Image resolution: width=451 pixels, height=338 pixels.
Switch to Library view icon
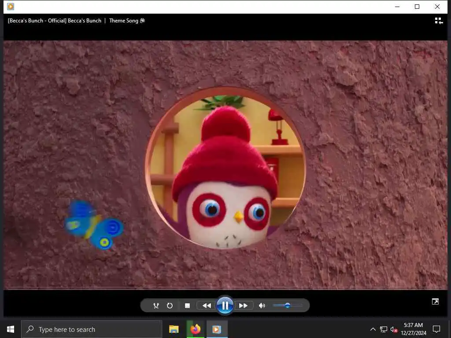[x=439, y=21]
